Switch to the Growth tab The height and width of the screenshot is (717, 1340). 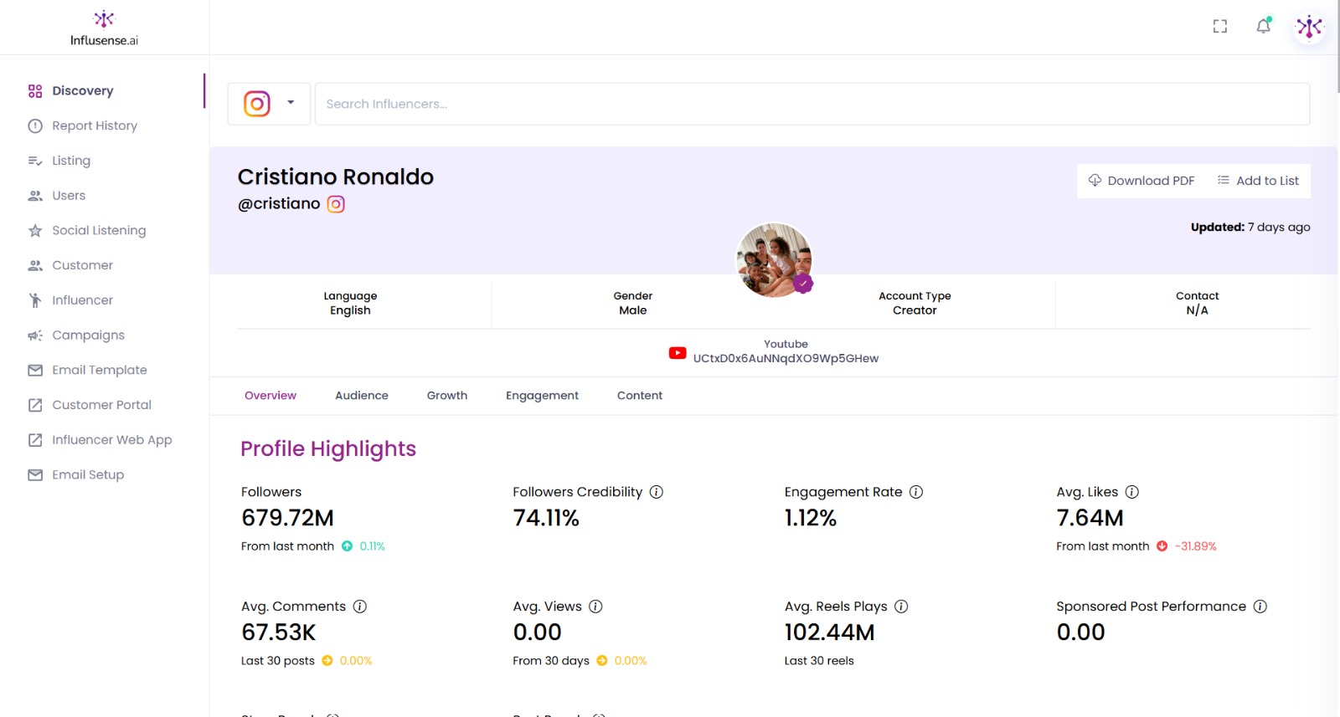pyautogui.click(x=447, y=396)
